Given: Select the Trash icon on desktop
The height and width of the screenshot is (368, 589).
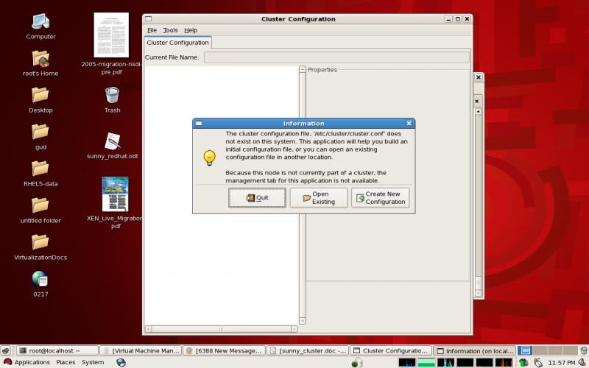Looking at the screenshot, I should 113,95.
